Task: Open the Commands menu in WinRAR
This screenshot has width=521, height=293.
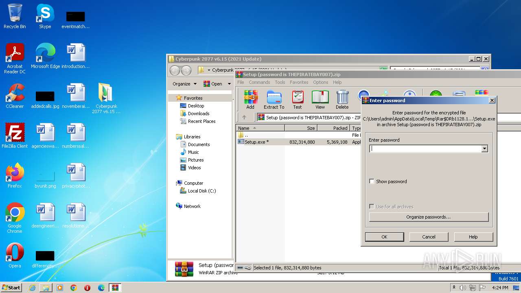Action: tap(259, 82)
